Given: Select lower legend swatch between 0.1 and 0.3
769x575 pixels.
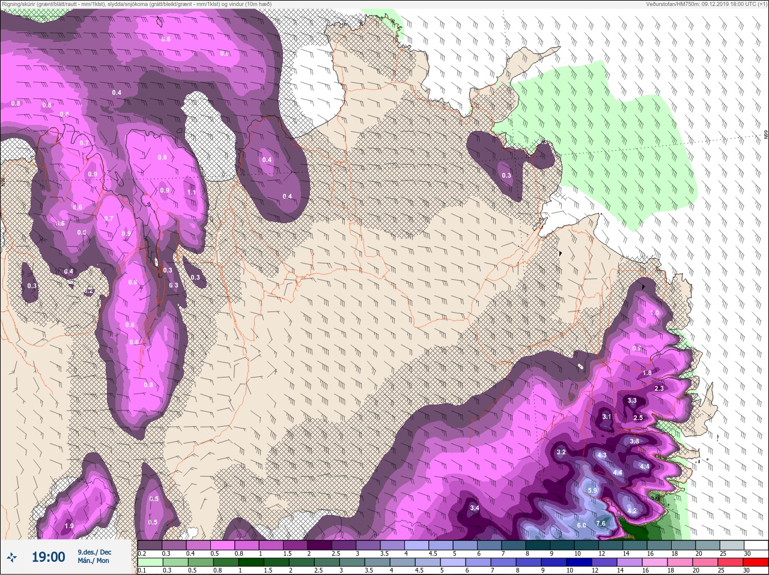Looking at the screenshot, I should 150,562.
